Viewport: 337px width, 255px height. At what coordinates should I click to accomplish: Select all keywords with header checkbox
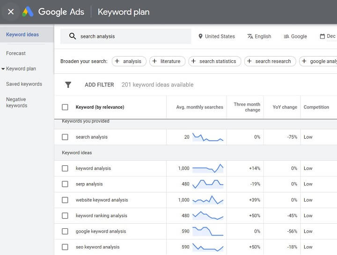pos(65,107)
